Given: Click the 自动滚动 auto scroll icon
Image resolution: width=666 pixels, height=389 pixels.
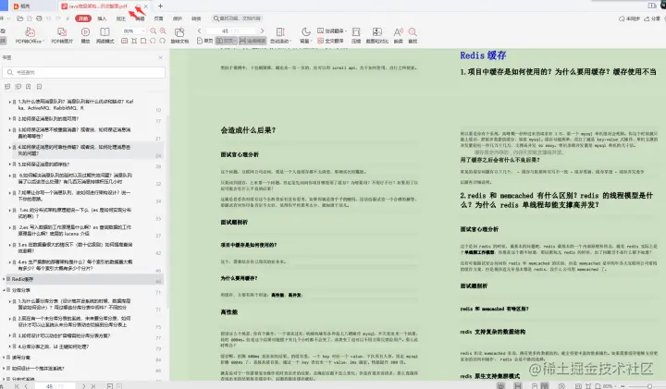Looking at the screenshot, I should click(280, 32).
